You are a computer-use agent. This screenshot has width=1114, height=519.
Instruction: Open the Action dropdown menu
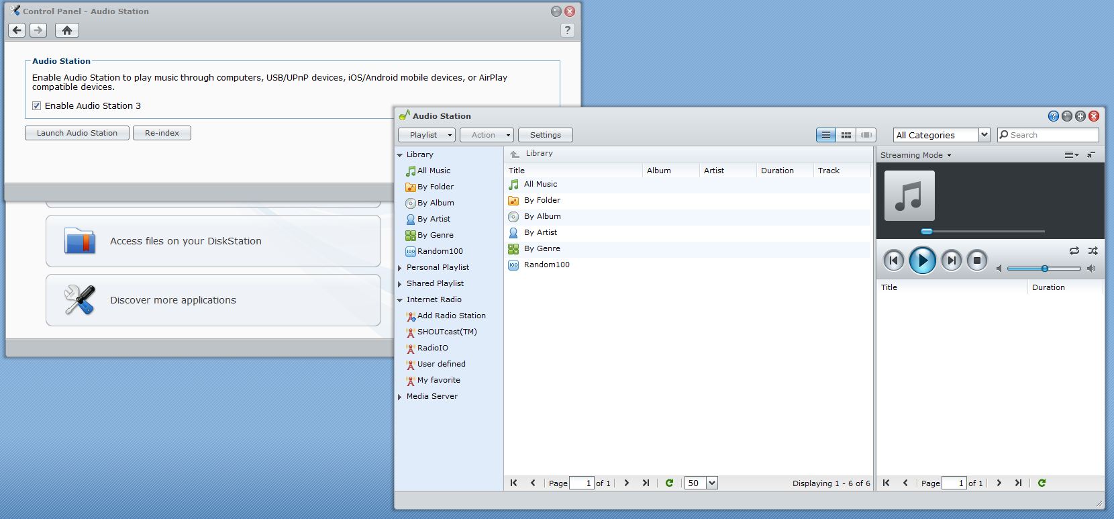click(x=487, y=135)
